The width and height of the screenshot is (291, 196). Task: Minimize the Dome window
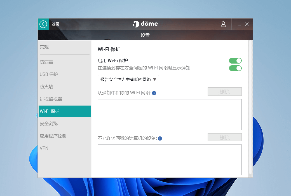pos(239,25)
